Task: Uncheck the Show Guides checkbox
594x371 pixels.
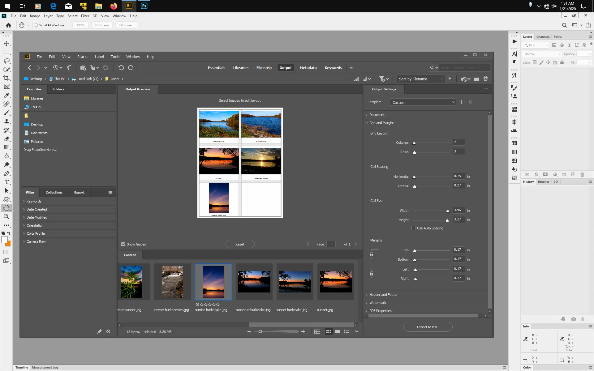Action: (x=123, y=244)
